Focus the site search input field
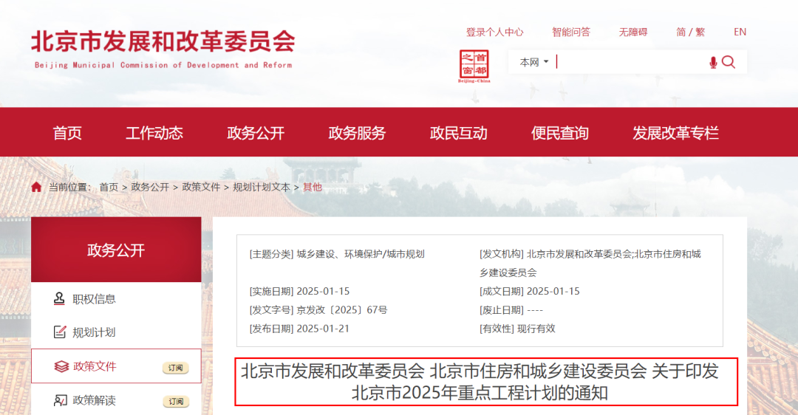The image size is (798, 415). coord(631,62)
